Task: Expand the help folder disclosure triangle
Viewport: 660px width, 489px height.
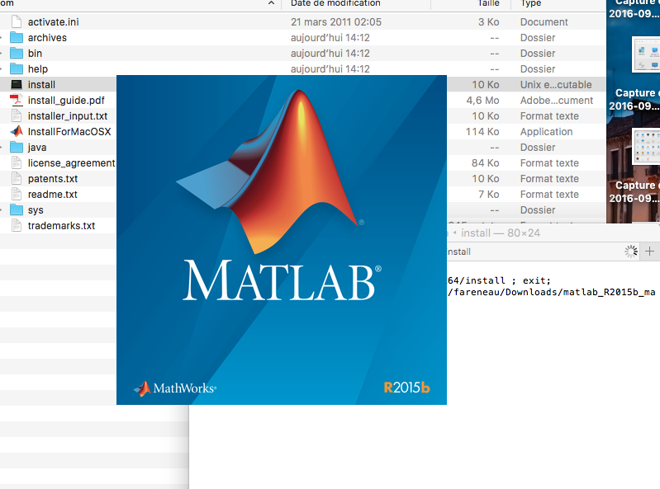Action: [x=2, y=69]
